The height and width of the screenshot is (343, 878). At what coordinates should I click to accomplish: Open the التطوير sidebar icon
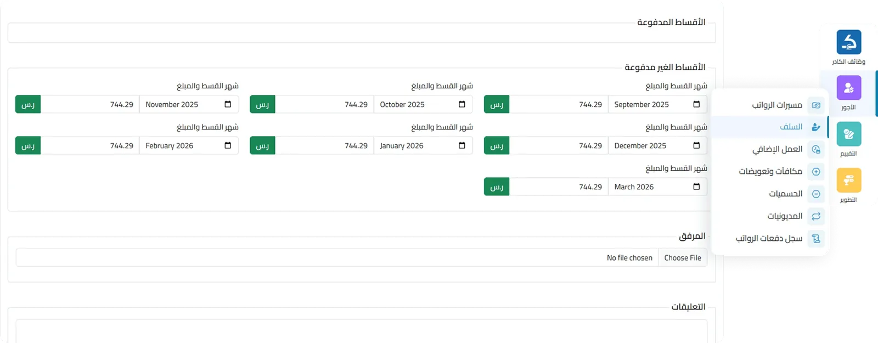tap(848, 180)
